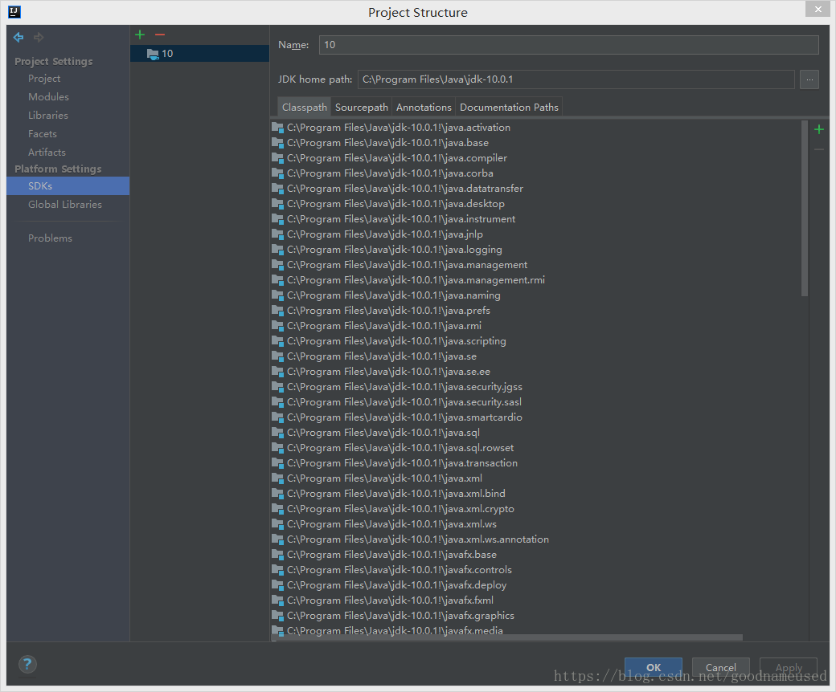Select the javafx.base classpath row
836x692 pixels.
(536, 555)
